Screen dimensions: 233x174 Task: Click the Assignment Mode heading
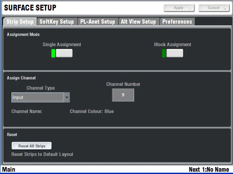click(x=23, y=34)
